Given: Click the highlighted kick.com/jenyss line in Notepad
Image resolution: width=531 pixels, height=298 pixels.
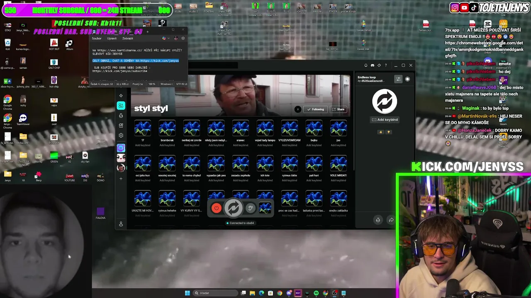Looking at the screenshot, I should click(136, 61).
